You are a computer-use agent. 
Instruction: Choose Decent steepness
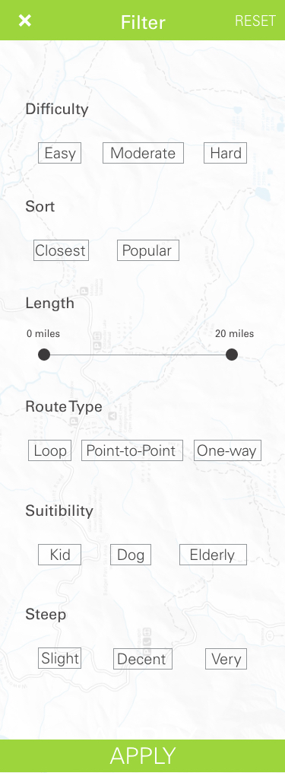[143, 659]
